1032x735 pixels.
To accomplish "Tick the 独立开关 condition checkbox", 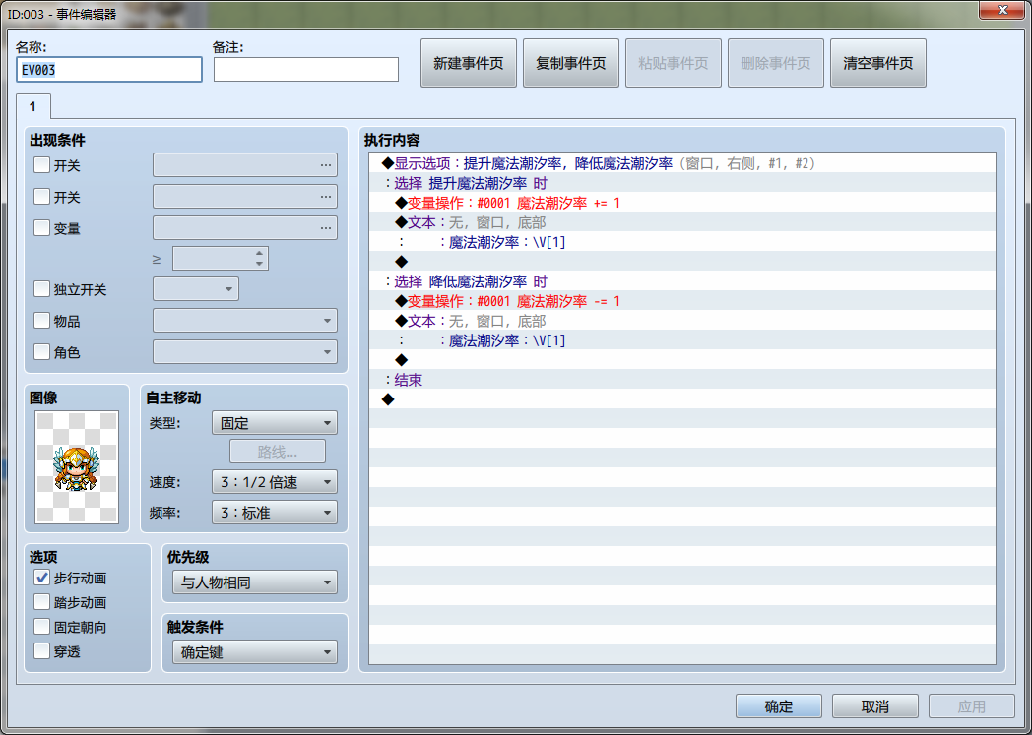I will (41, 289).
